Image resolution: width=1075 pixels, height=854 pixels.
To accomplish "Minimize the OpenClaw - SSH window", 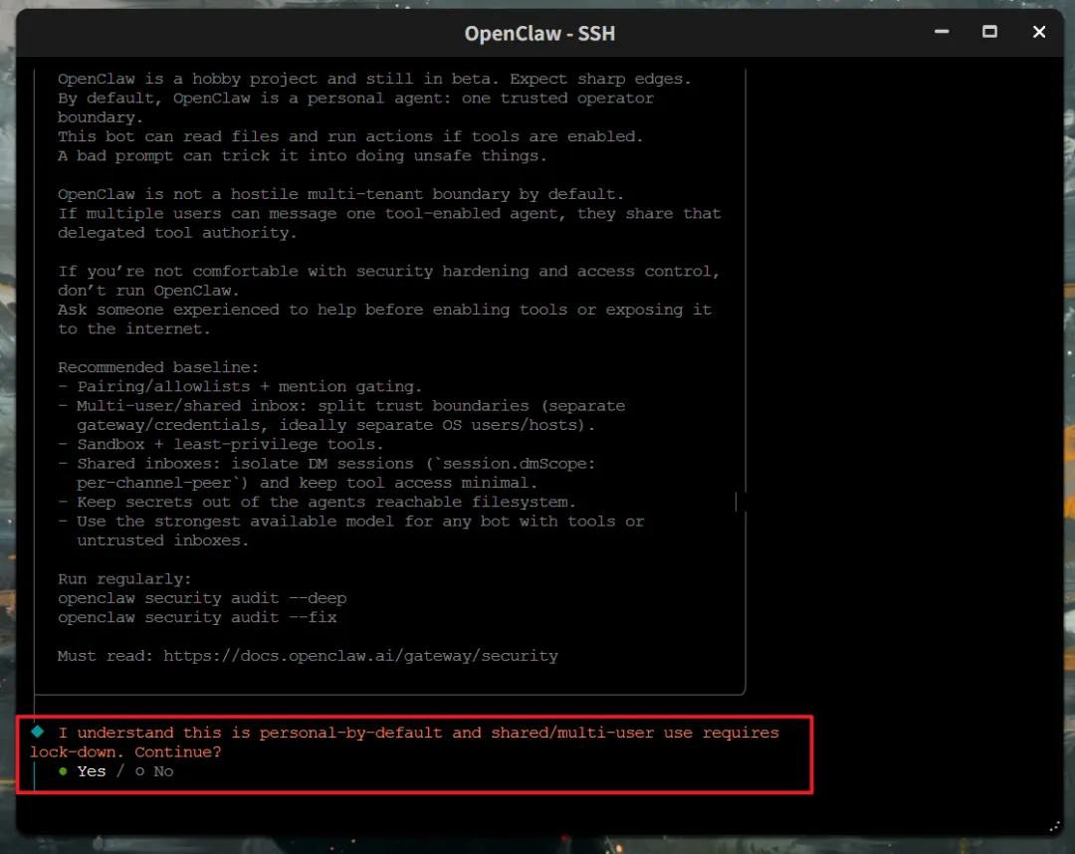I will pyautogui.click(x=942, y=32).
